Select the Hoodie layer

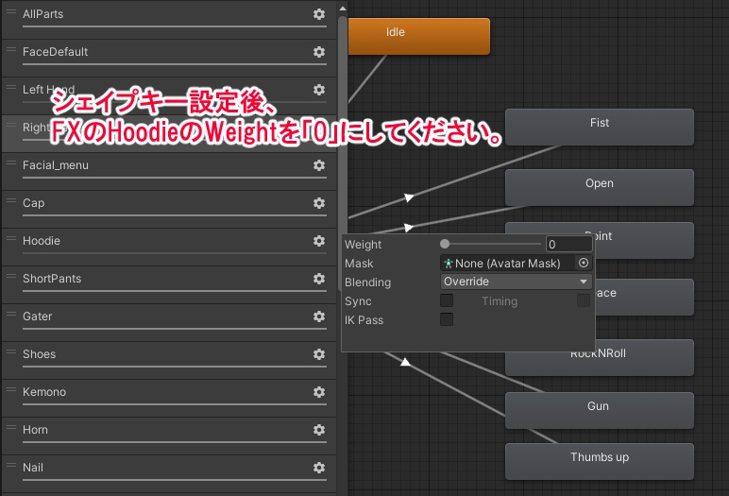click(x=169, y=247)
